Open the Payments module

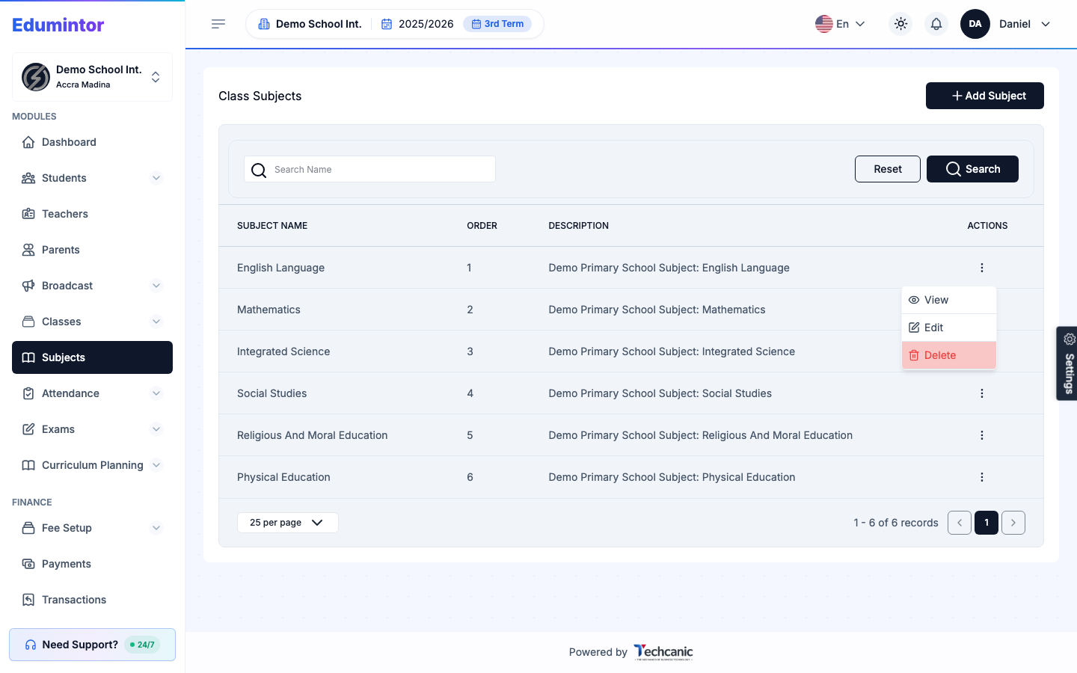click(92, 564)
